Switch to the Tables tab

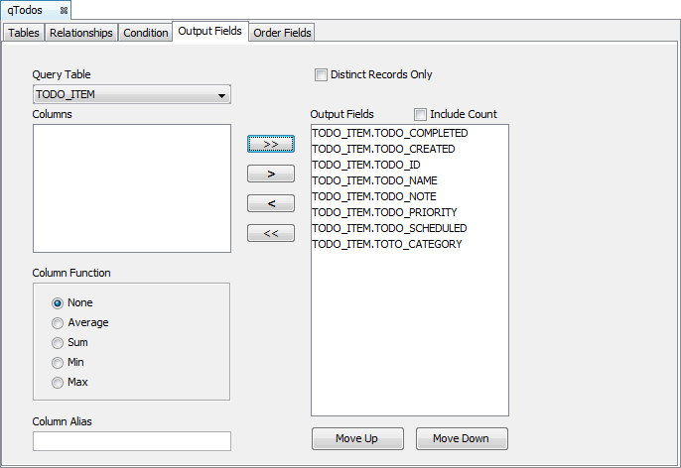[x=24, y=33]
